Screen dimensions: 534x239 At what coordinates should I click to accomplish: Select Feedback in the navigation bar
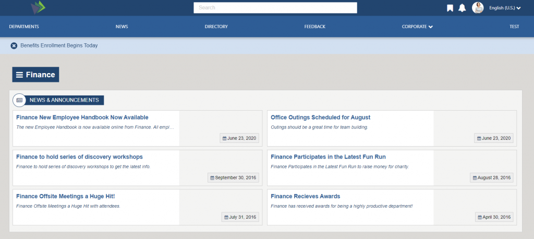pos(315,27)
